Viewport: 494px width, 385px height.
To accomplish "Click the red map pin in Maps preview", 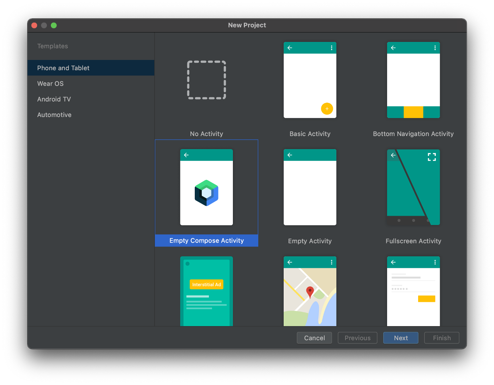I will 310,292.
